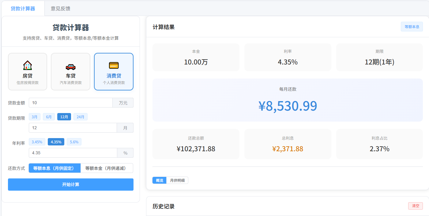Image resolution: width=429 pixels, height=216 pixels.
Task: Set interest rate preset to 3.45%
Action: pyautogui.click(x=37, y=142)
